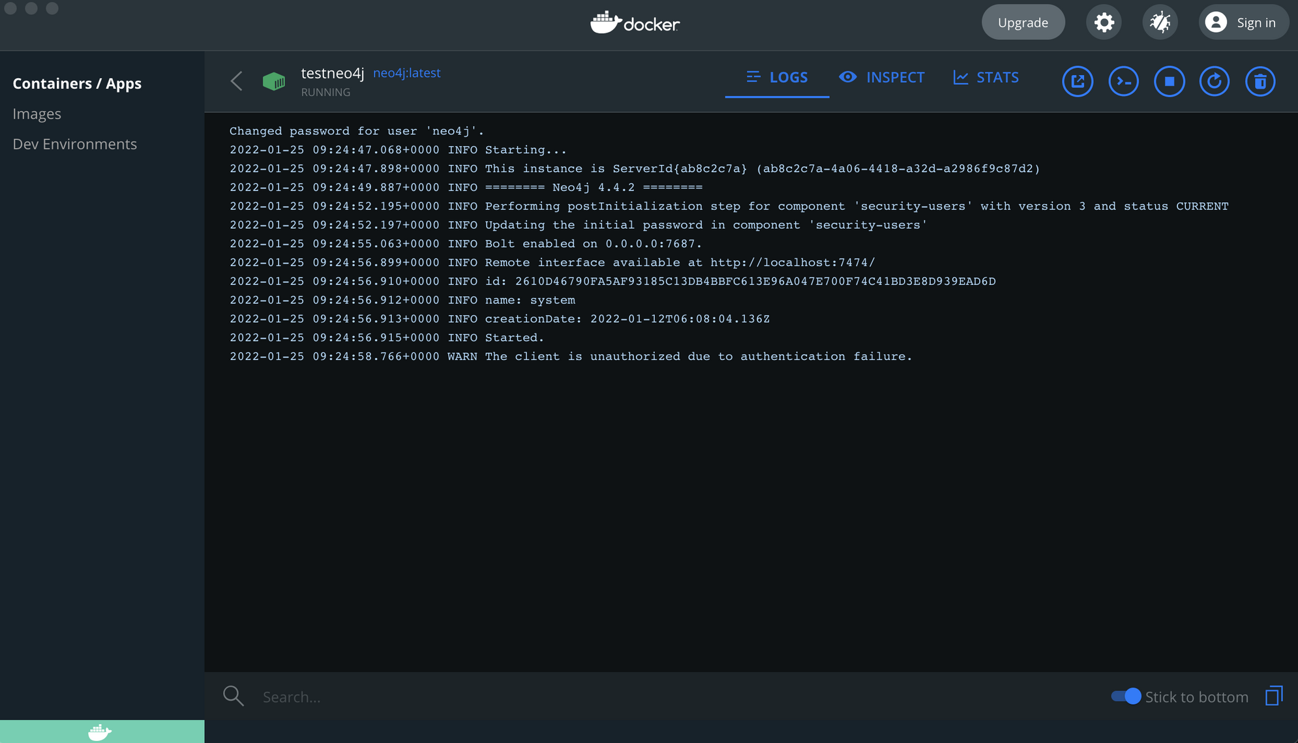Open the container CLI terminal

tap(1123, 82)
